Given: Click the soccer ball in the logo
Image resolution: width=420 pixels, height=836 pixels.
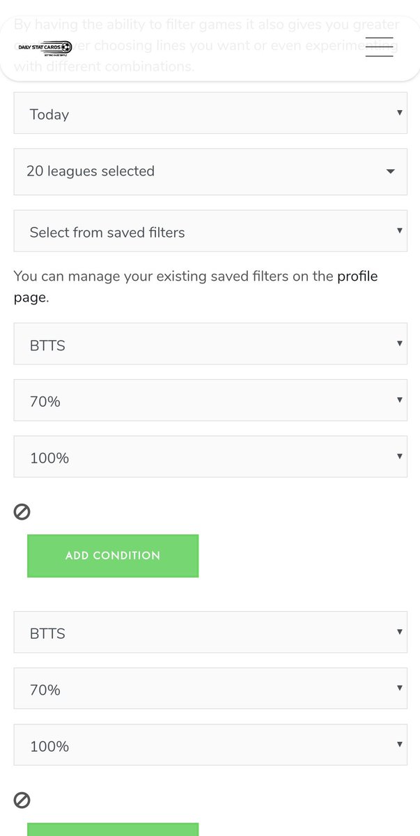Looking at the screenshot, I should pyautogui.click(x=67, y=47).
